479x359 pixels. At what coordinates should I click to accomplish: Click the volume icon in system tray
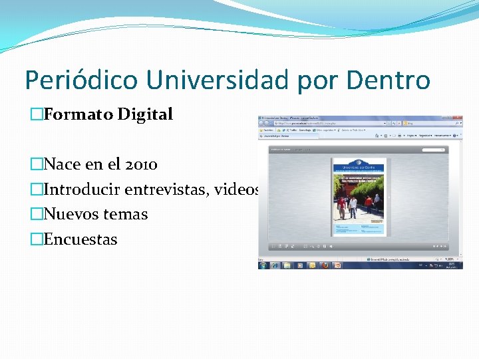pos(439,265)
